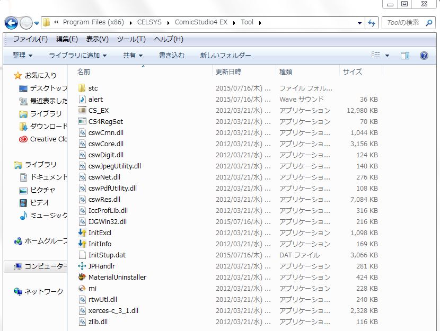This screenshot has height=331, width=440.
Task: Click the 新しいフォルダー button
Action: click(225, 56)
